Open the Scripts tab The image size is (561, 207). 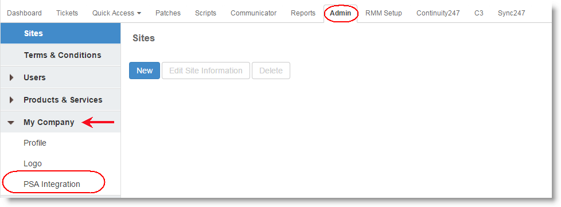pos(205,13)
